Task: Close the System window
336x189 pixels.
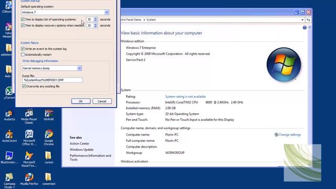Action: (309, 13)
